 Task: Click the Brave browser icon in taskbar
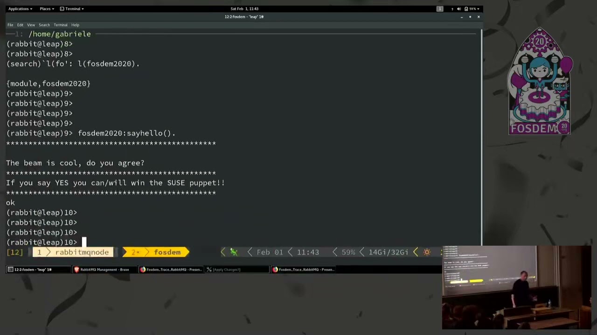[x=76, y=269]
